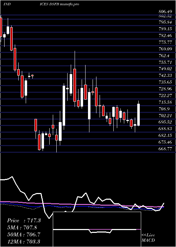Click the 782.46 price label
This screenshot has height=247, width=176.
165,36
